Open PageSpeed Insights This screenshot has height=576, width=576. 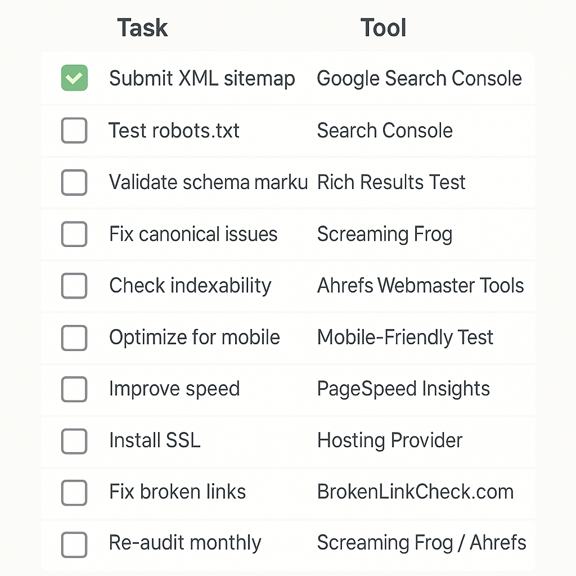point(403,389)
